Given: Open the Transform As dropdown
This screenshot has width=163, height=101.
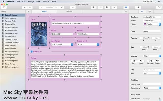Looking at the screenshot, I should click(x=152, y=88).
